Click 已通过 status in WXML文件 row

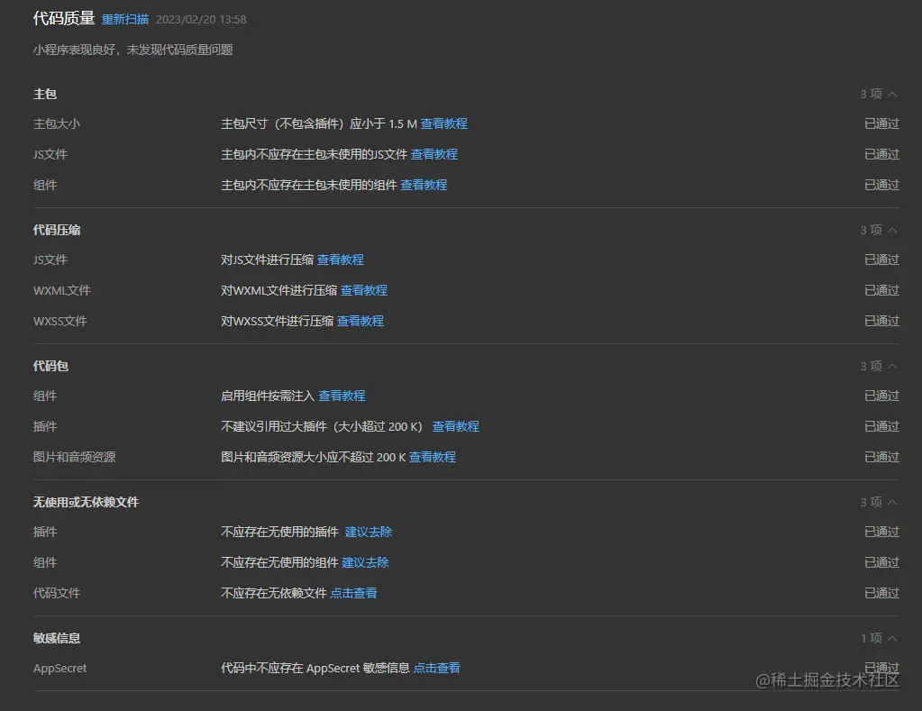[881, 290]
